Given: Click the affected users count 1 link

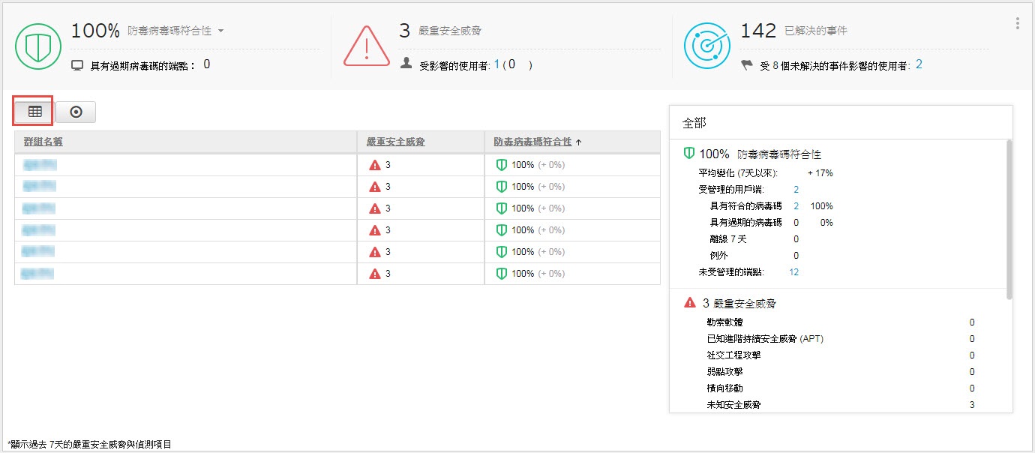Looking at the screenshot, I should point(496,65).
